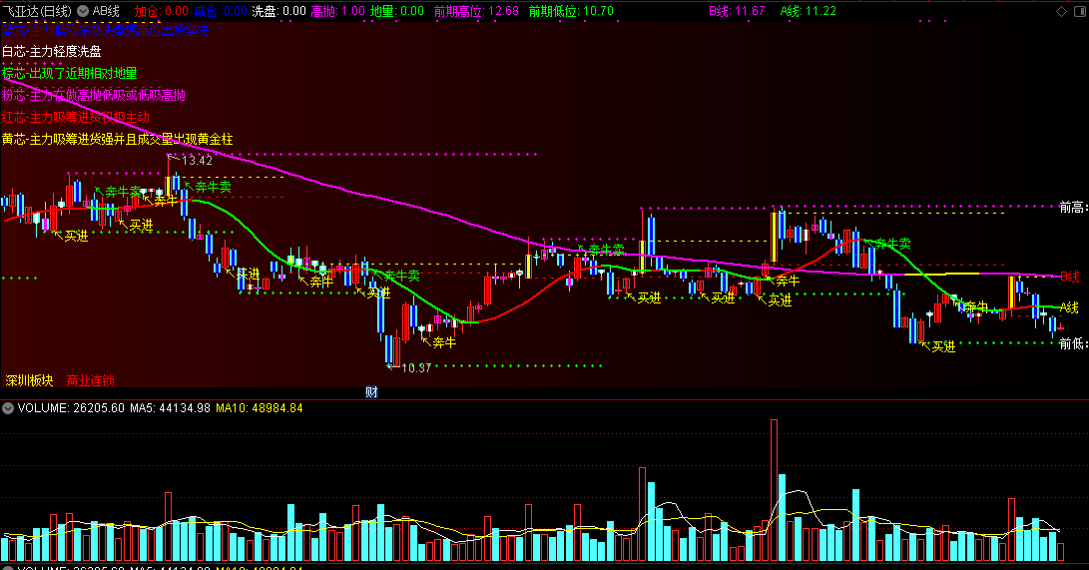Click the 白芯-主力轻度洗盘 legend line

click(51, 51)
